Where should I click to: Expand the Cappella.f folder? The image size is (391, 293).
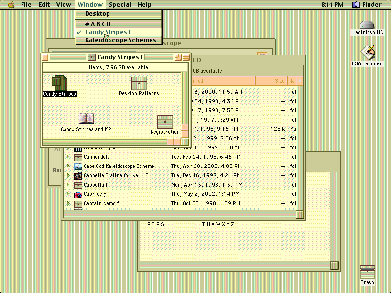point(68,185)
